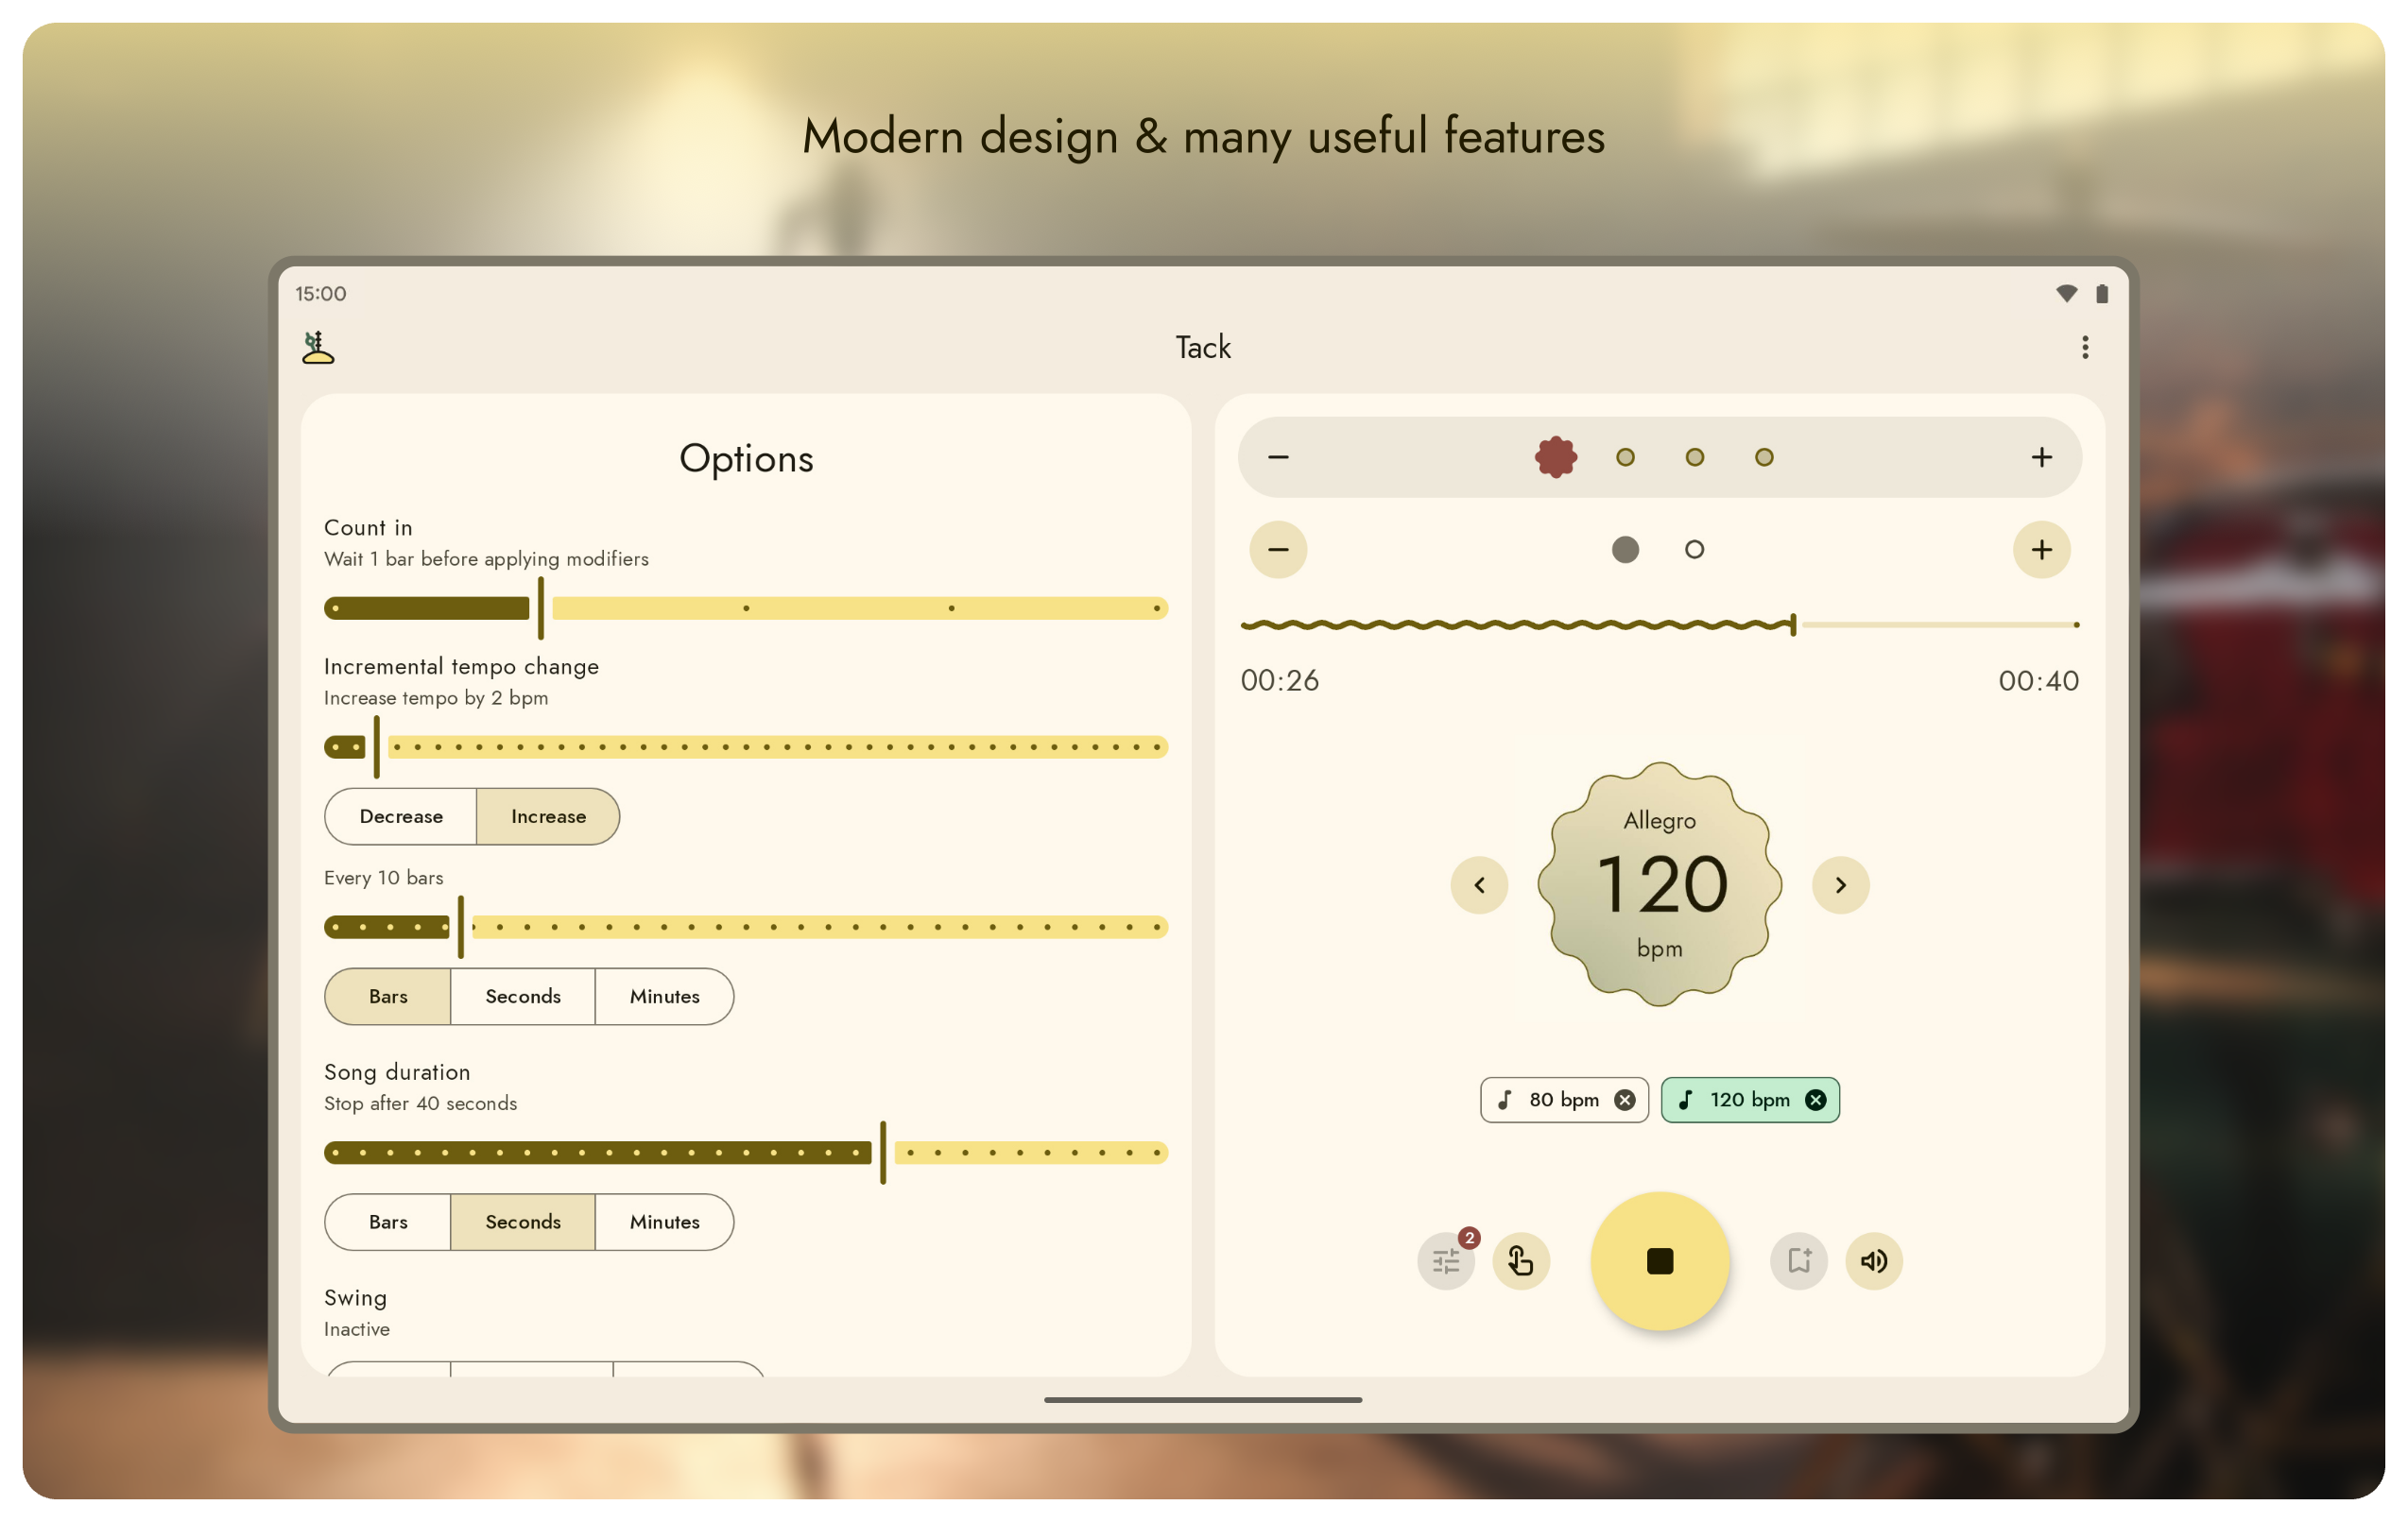Open the options sliders icon with badge

1446,1261
